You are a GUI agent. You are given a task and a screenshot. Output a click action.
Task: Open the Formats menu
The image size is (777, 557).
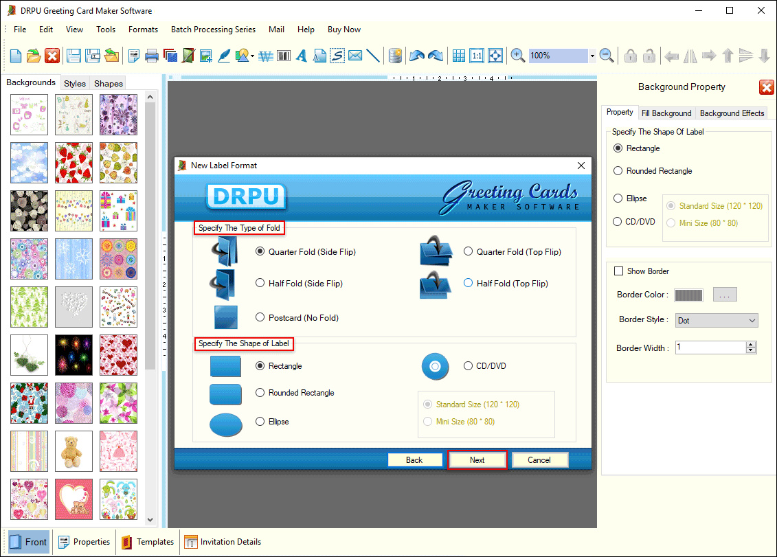(x=143, y=30)
